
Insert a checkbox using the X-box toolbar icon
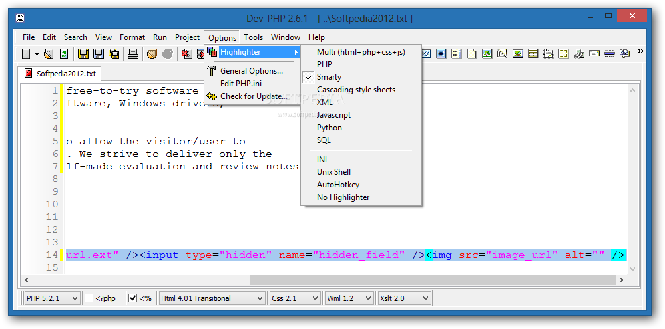point(426,54)
